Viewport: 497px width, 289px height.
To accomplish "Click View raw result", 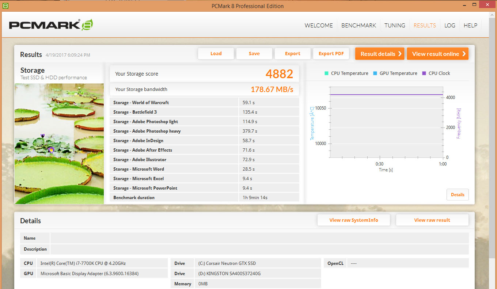I will (432, 220).
